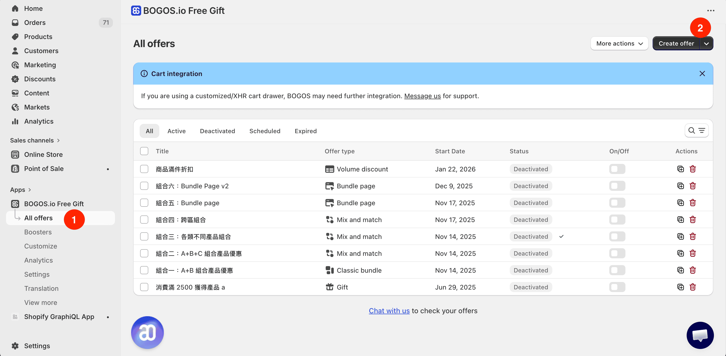
Task: Click the Start Date column header
Action: pos(450,151)
